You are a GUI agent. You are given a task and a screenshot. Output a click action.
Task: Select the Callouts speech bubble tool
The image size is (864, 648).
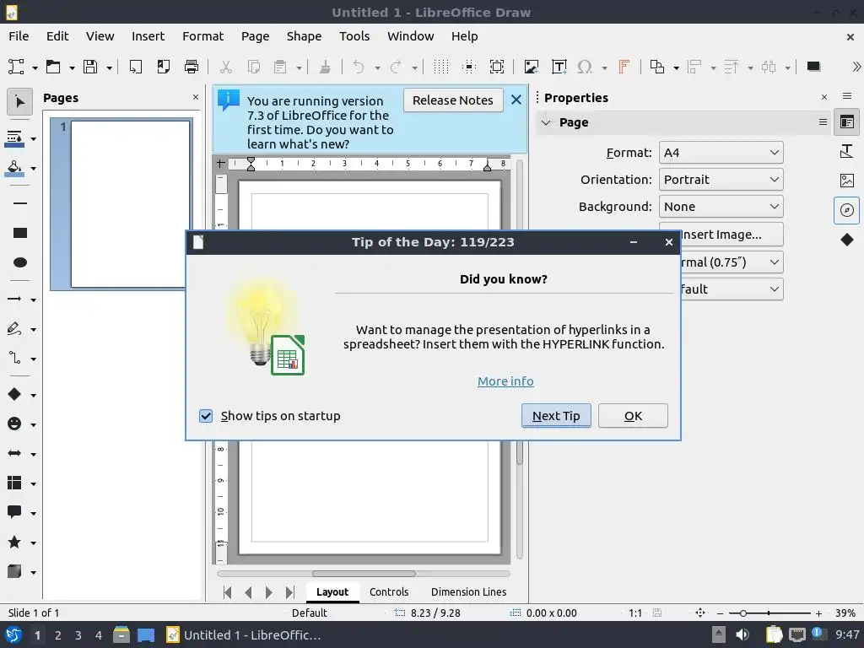14,512
